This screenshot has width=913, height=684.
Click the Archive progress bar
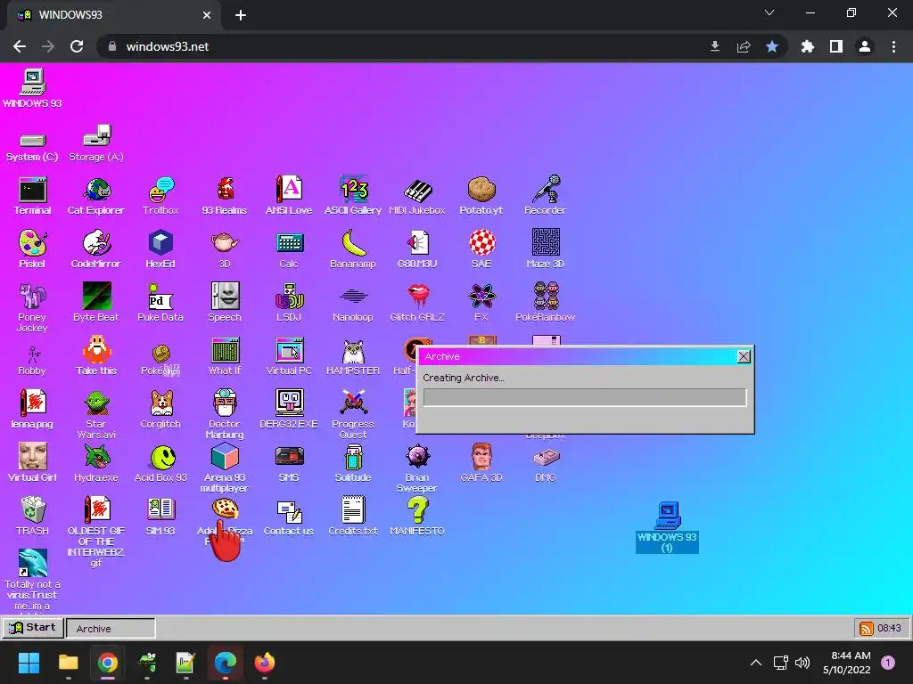point(585,397)
